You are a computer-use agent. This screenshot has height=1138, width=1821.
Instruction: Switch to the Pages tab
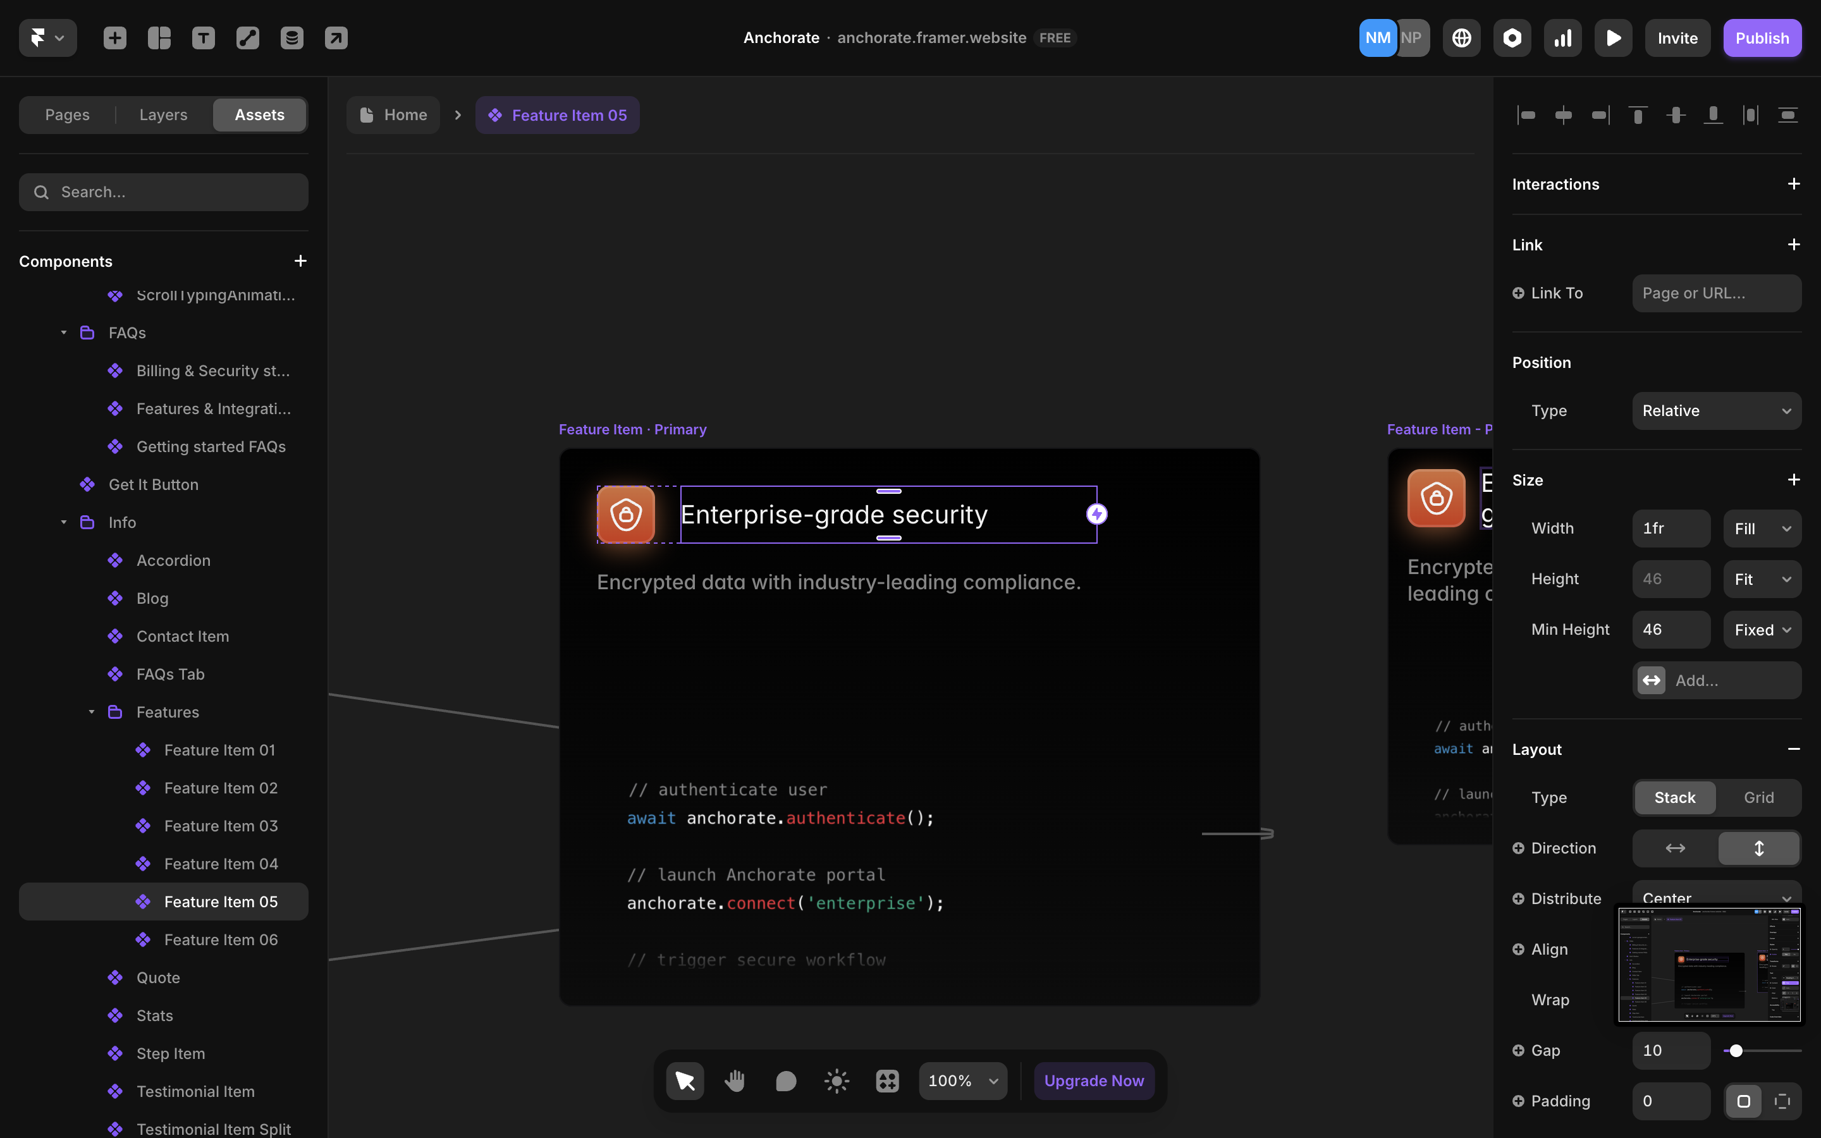(67, 115)
